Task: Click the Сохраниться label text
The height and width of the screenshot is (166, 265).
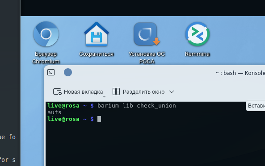Action: coord(97,54)
